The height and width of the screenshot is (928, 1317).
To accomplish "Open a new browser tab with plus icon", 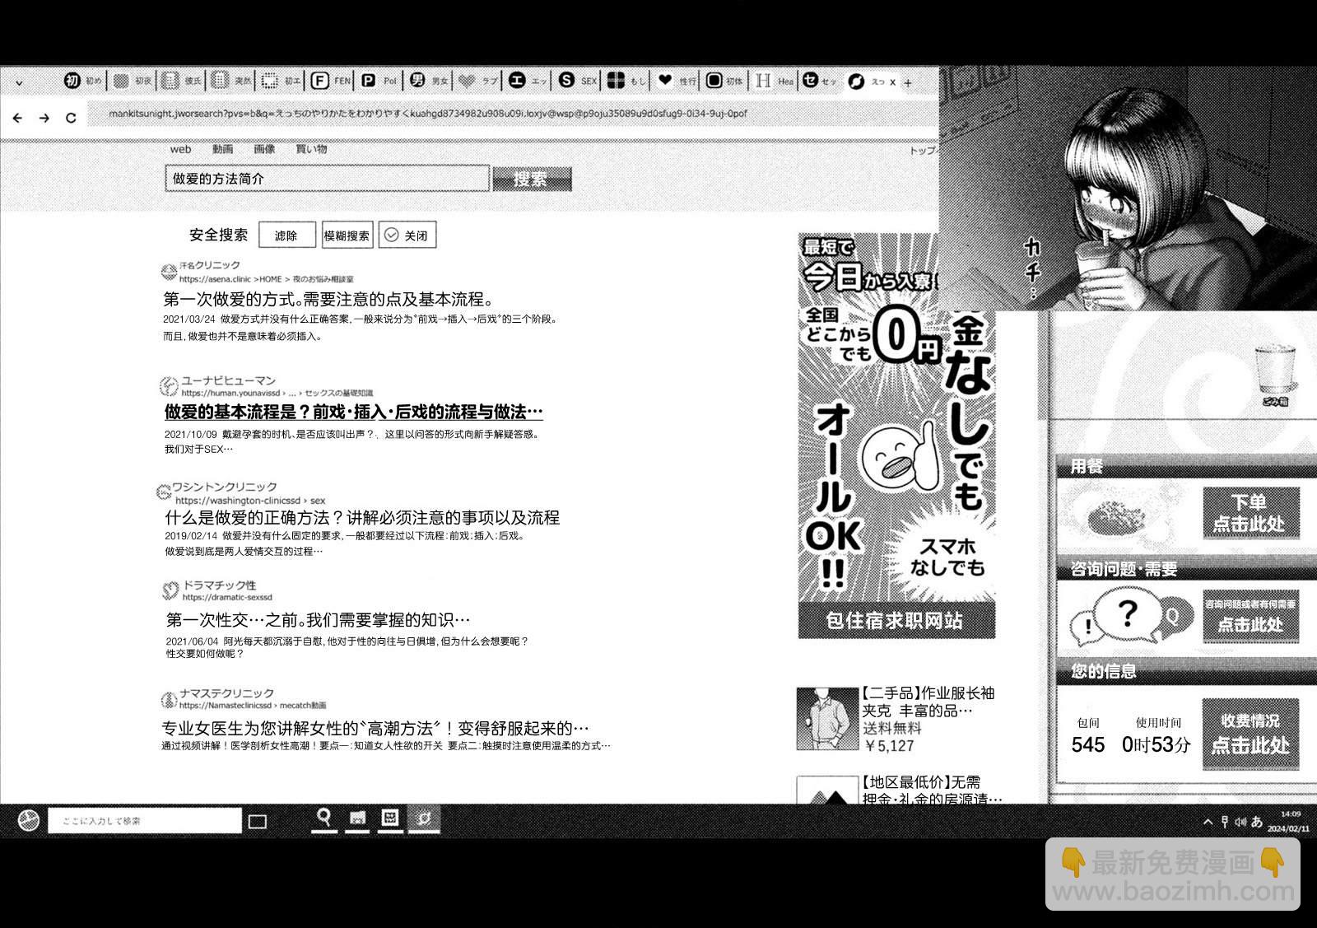I will click(x=908, y=82).
